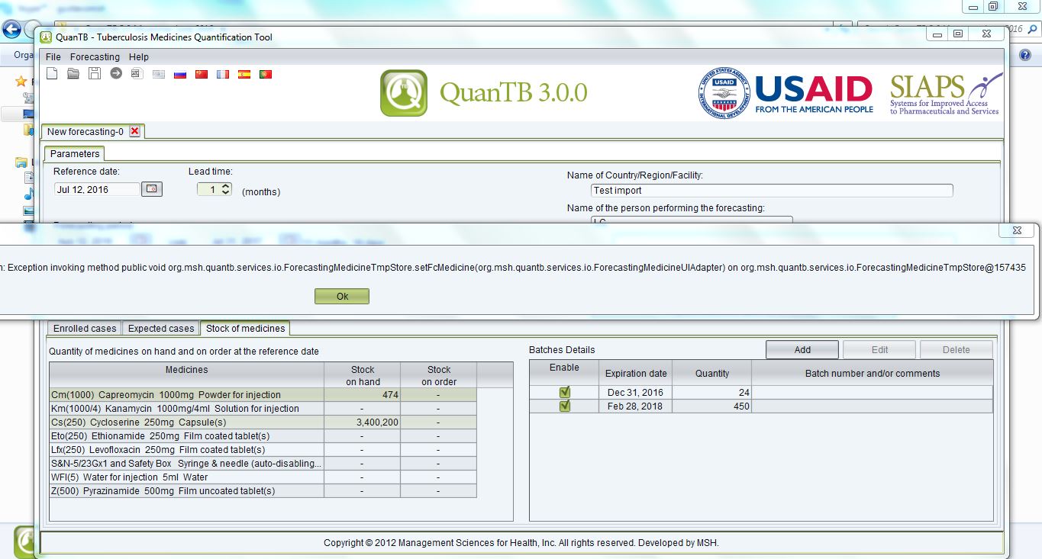The image size is (1042, 559).
Task: Select the Z(500) Pyrazinamide row
Action: tap(263, 491)
